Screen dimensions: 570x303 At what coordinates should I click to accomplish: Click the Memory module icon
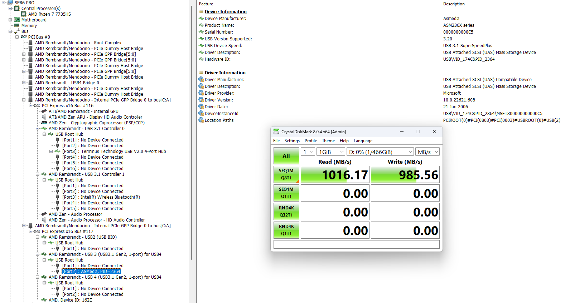[x=17, y=25]
